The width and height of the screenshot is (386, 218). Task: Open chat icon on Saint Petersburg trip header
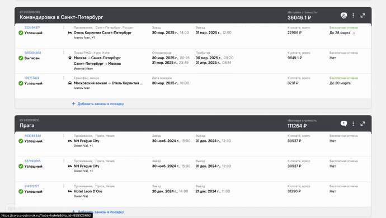point(343,16)
